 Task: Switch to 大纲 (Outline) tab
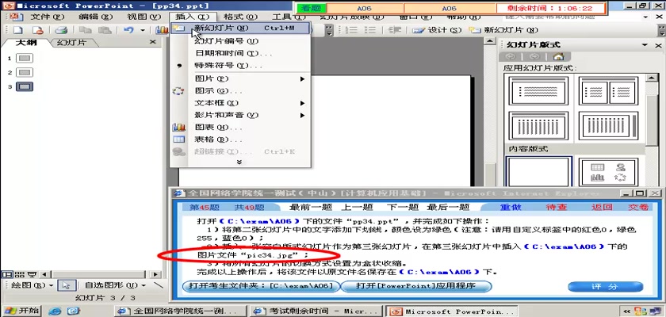[26, 43]
